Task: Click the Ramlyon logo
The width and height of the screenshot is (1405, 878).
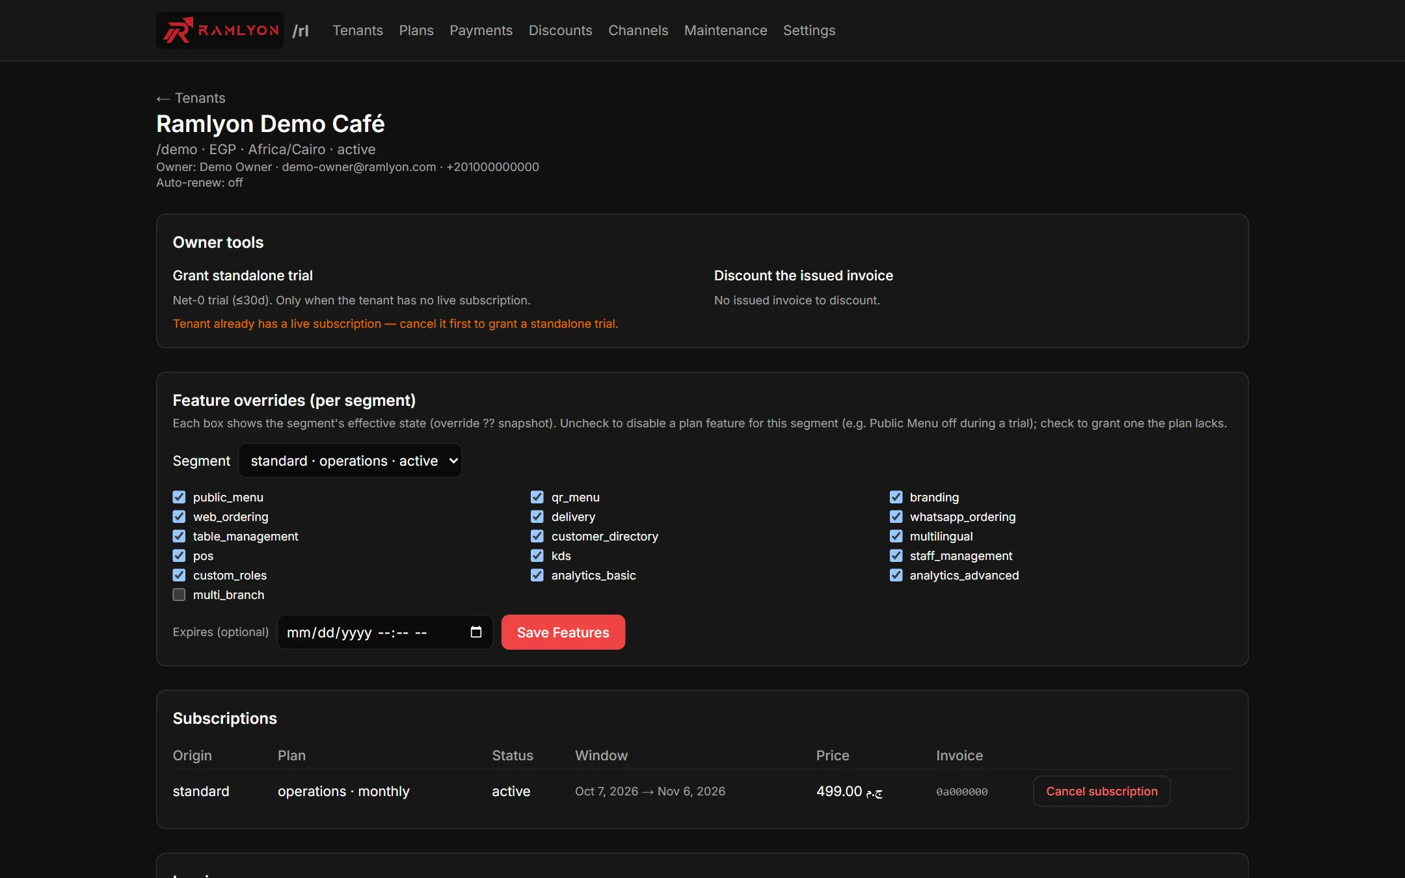Action: click(220, 30)
